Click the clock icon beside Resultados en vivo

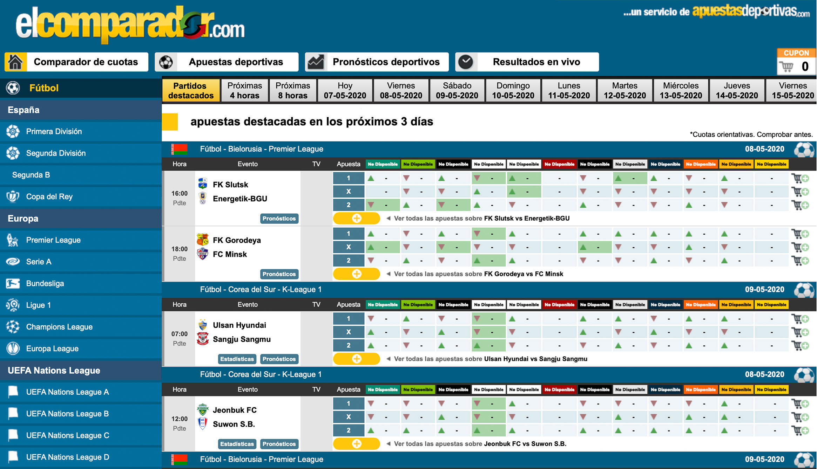click(x=466, y=62)
